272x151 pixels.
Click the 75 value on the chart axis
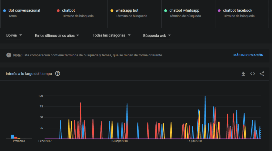tap(41, 106)
